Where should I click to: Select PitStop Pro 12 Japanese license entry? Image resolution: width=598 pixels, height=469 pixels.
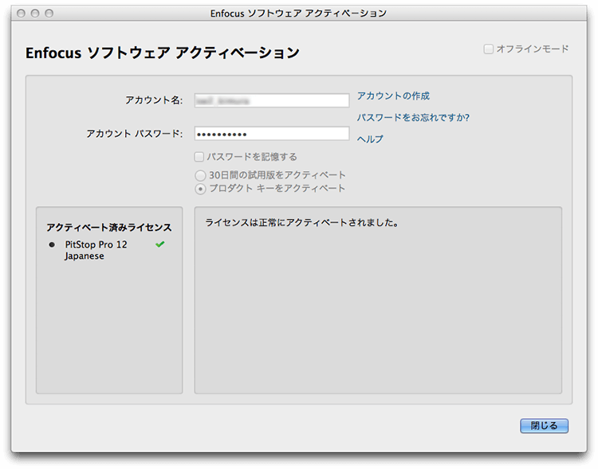pos(96,250)
